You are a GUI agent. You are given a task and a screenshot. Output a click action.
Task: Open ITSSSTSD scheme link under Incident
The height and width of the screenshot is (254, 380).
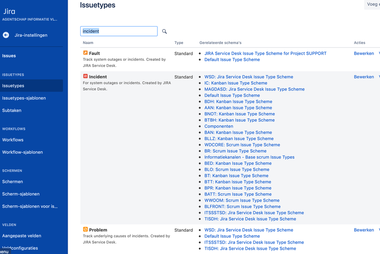(x=254, y=213)
